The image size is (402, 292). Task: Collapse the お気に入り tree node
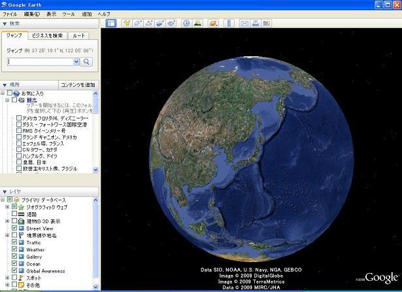[3, 93]
